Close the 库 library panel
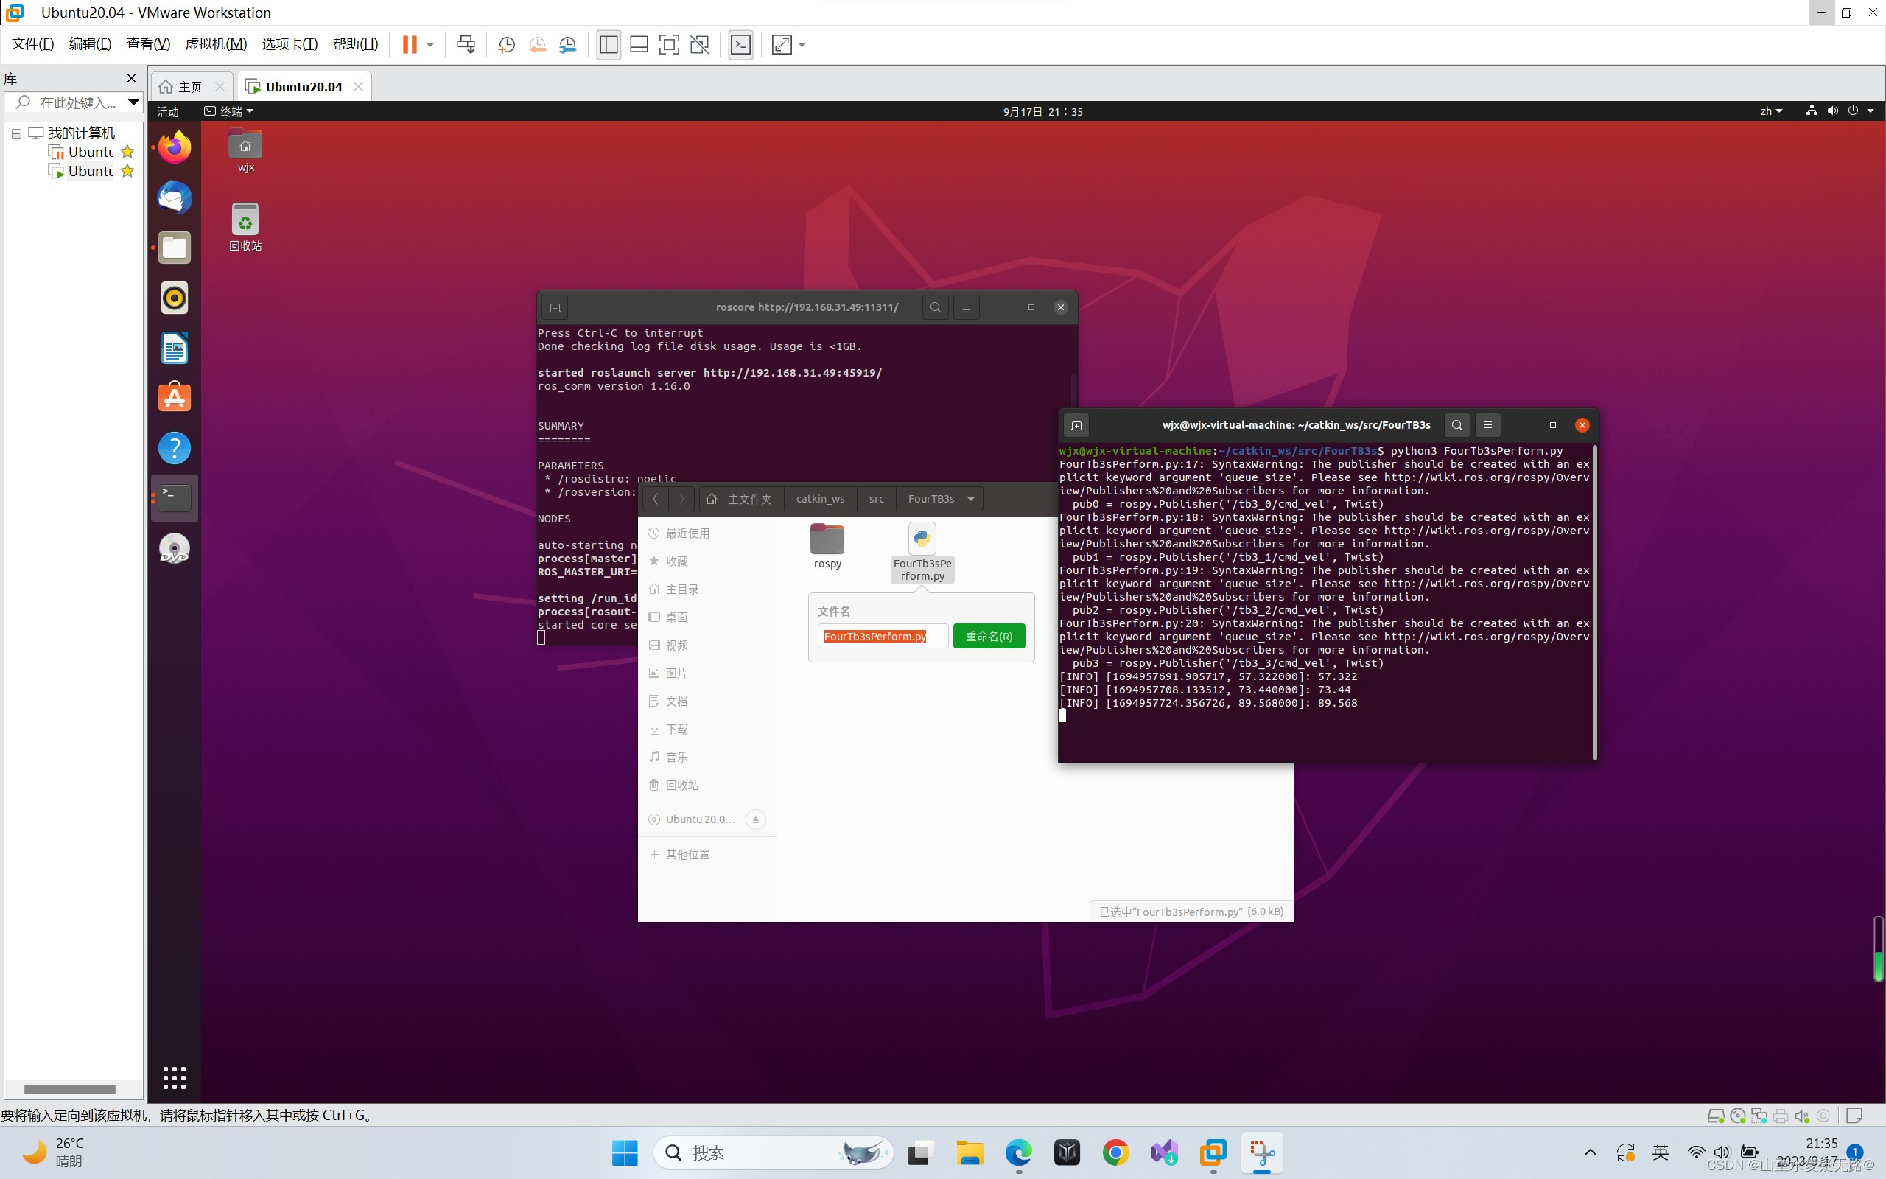Viewport: 1886px width, 1179px height. point(132,78)
